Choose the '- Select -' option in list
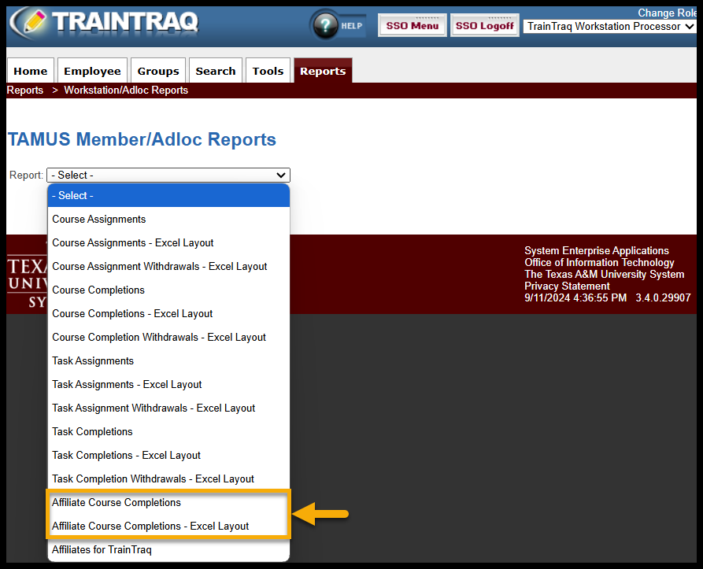The height and width of the screenshot is (569, 703). tap(168, 195)
